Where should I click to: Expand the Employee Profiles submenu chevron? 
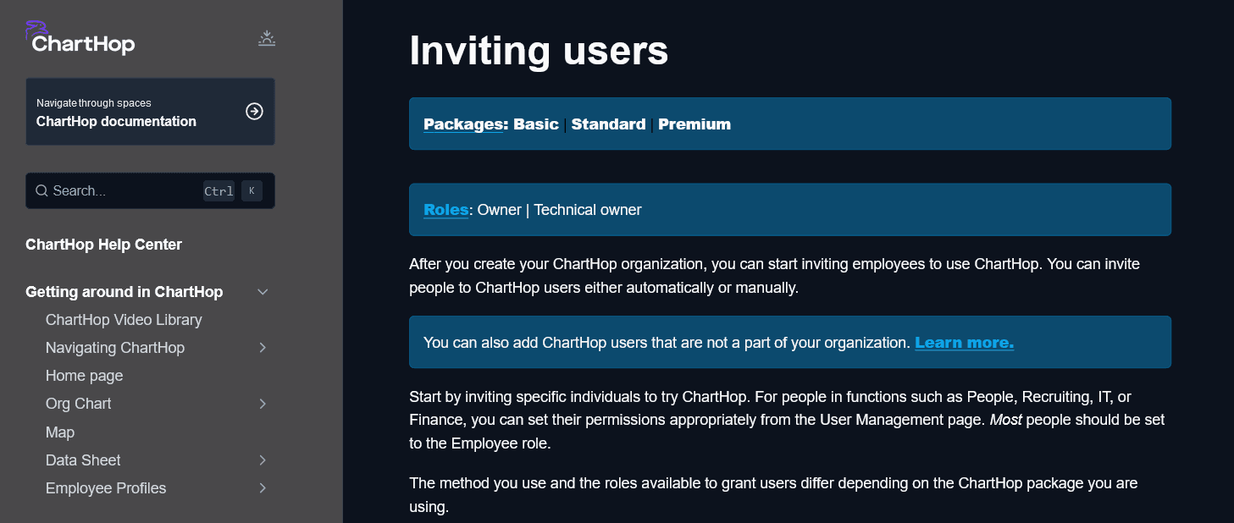point(263,488)
